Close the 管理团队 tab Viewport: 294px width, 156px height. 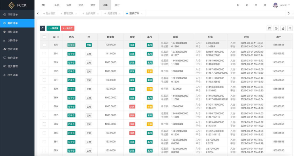pos(76,14)
